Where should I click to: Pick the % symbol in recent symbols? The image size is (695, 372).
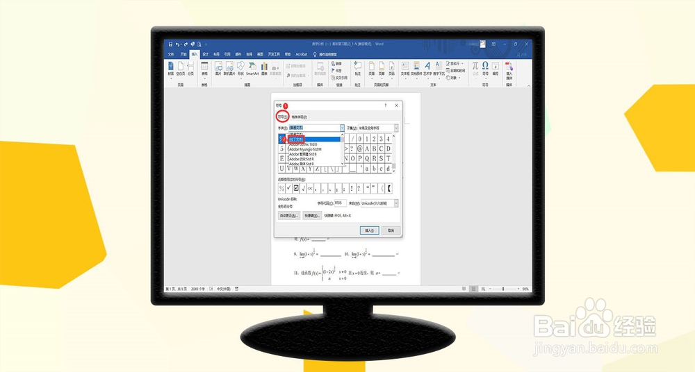click(x=282, y=188)
